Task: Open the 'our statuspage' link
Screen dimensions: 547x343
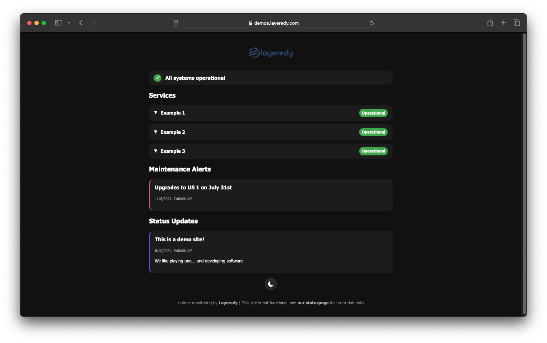Action: point(313,303)
